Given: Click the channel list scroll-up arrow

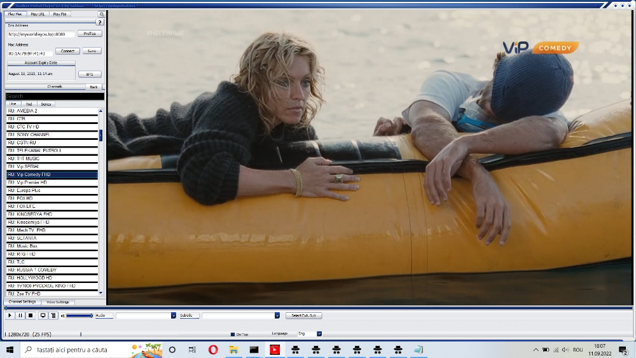Looking at the screenshot, I should click(100, 111).
